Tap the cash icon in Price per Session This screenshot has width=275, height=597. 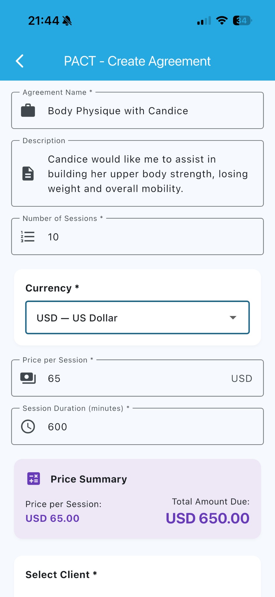coord(28,378)
